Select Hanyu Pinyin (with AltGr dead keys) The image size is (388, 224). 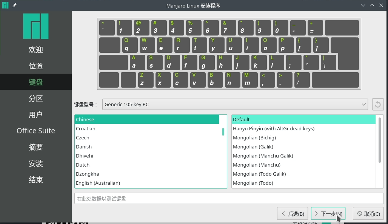tap(303, 128)
